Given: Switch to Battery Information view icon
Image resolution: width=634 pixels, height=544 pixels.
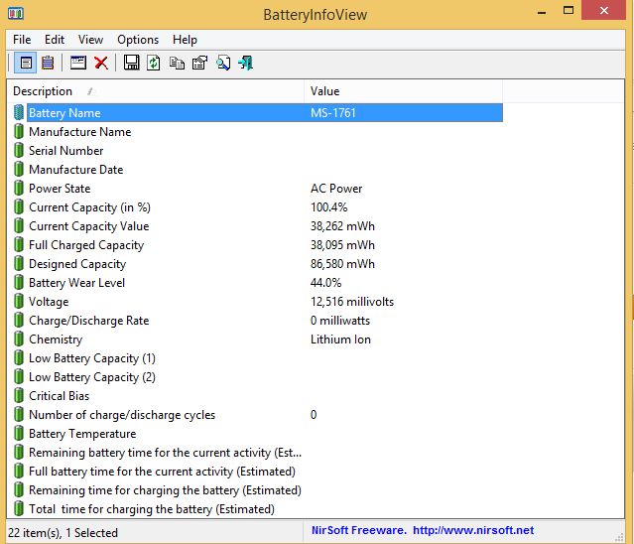Looking at the screenshot, I should [x=27, y=64].
